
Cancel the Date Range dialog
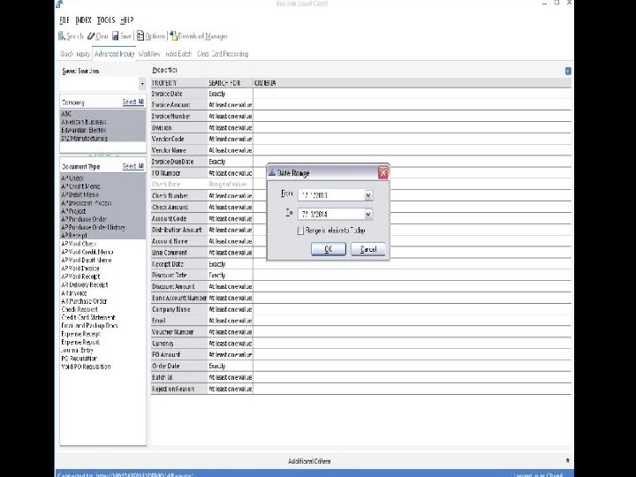click(x=367, y=249)
